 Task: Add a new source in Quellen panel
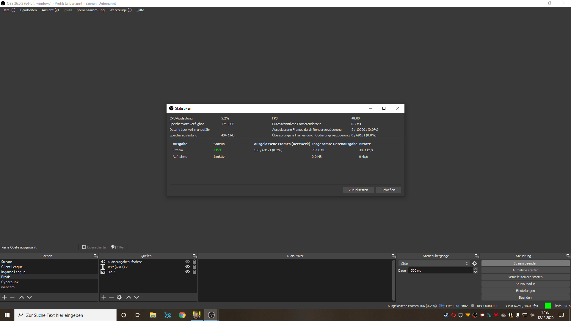point(104,297)
